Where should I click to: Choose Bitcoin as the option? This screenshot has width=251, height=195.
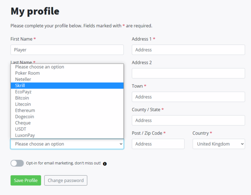pos(67,98)
